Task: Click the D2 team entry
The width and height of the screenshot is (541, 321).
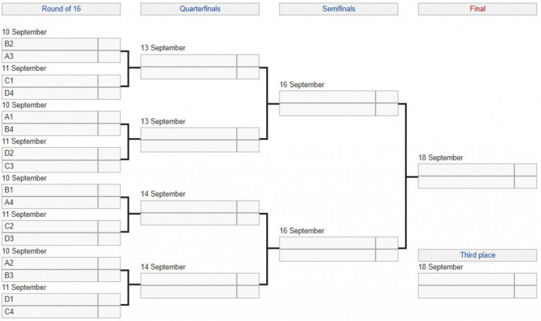Action: (x=50, y=153)
